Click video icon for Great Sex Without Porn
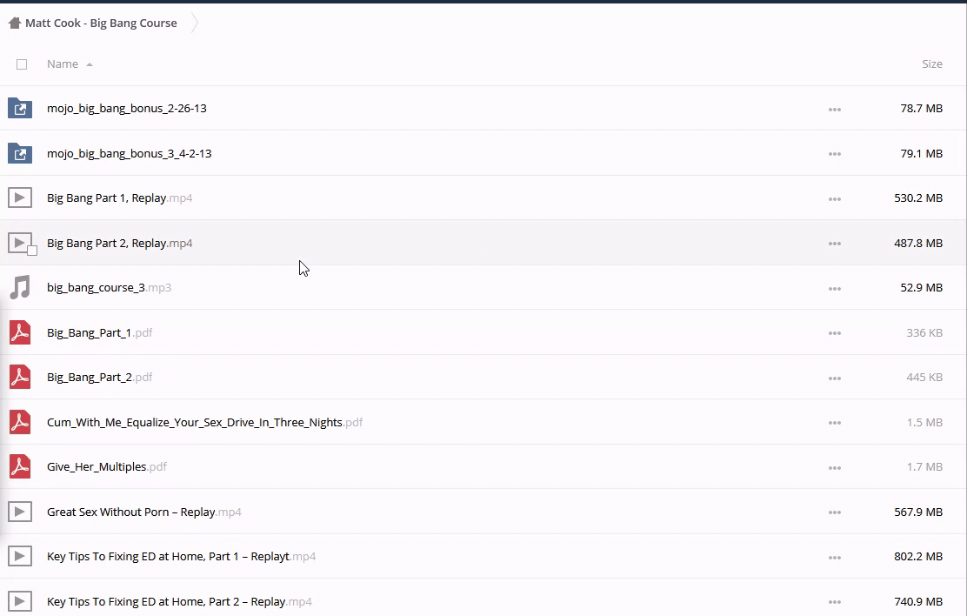Screen dimensions: 967x616 point(20,512)
